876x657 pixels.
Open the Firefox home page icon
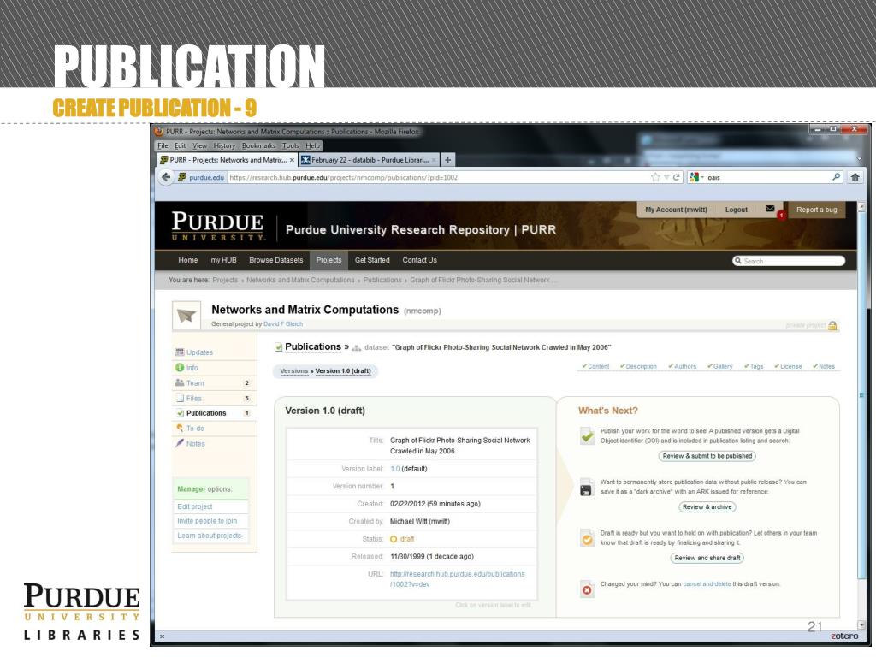(855, 177)
